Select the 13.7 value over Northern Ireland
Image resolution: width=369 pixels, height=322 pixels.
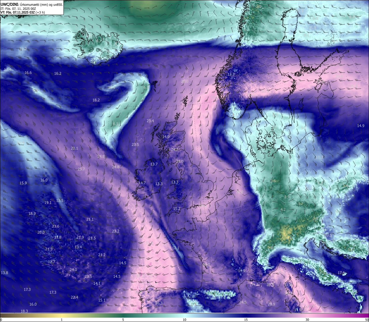(154, 164)
